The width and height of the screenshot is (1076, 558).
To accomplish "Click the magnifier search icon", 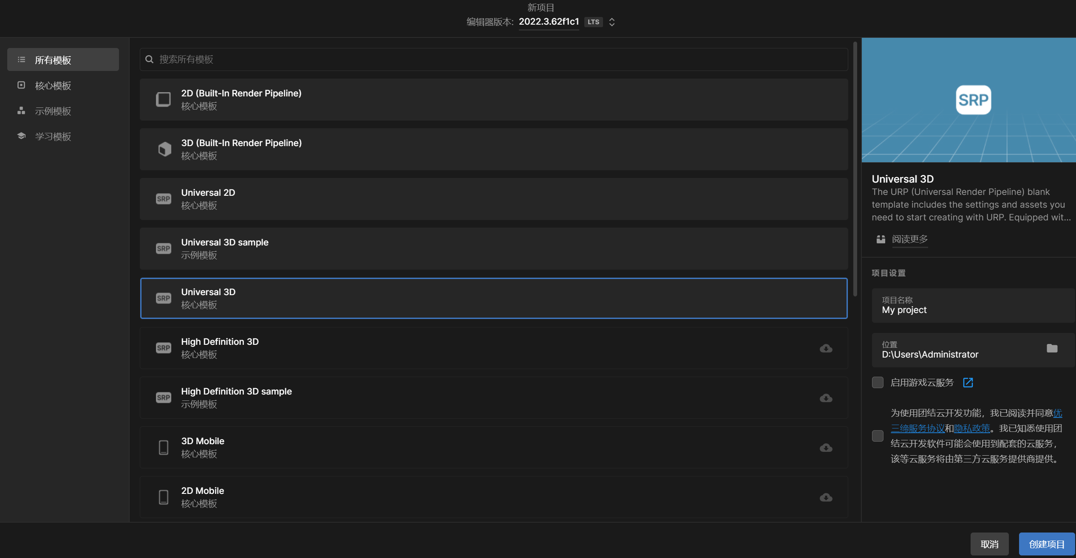I will [150, 59].
